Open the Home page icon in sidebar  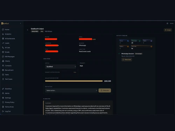coord(3,30)
